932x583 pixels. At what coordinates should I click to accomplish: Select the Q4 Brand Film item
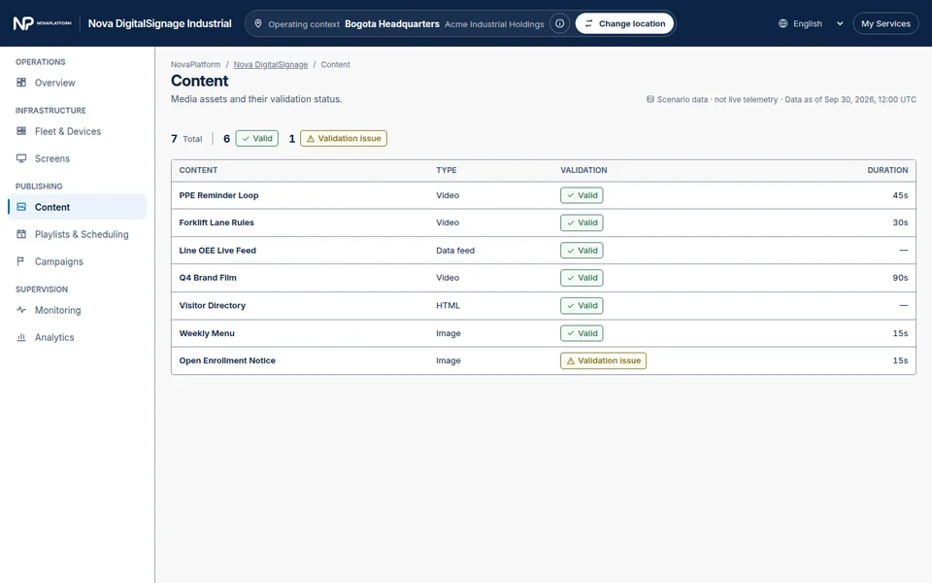(544, 278)
